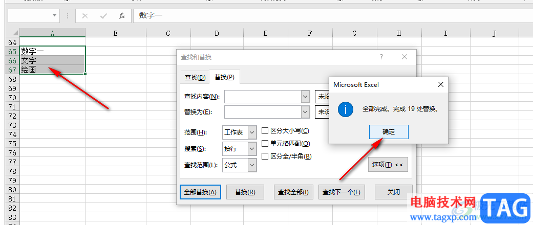Screen dimensions: 533x225
Task: Select column D header
Action: point(217,33)
